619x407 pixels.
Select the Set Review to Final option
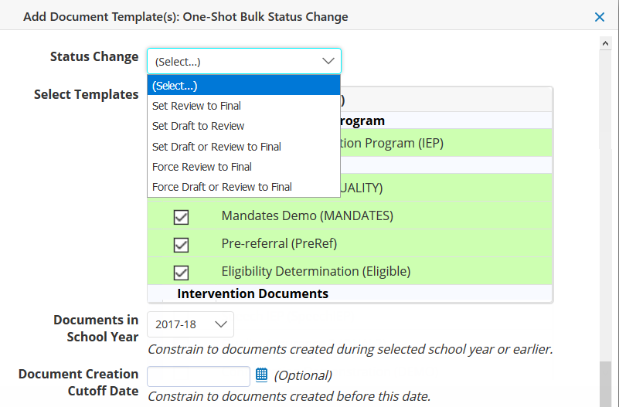coord(196,106)
